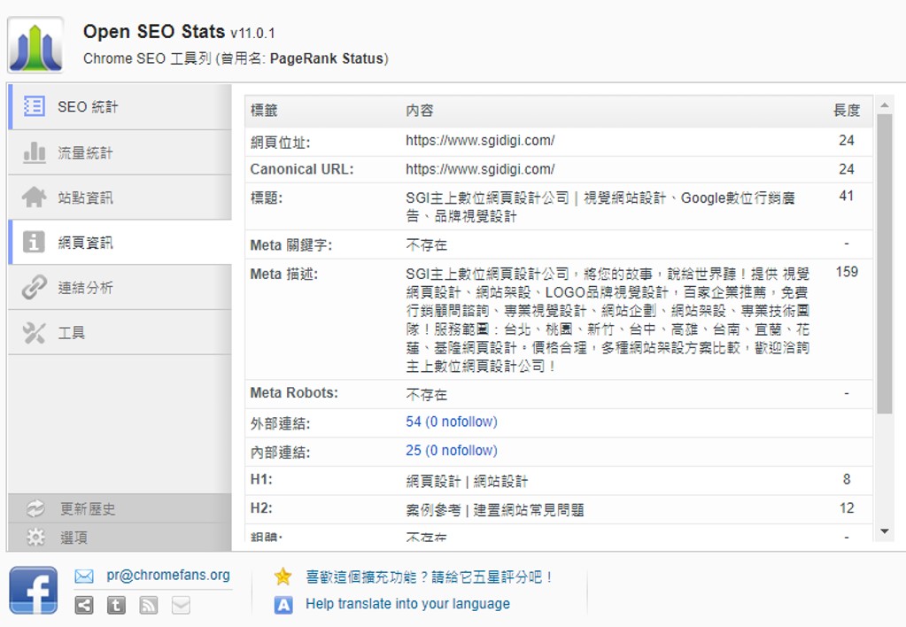Image resolution: width=906 pixels, height=627 pixels.
Task: Click the H2 value 案例參考 | 建置網站常見問題
Action: tap(494, 510)
